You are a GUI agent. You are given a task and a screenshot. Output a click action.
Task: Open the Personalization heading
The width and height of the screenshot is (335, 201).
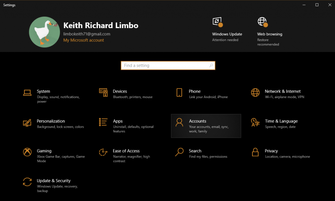[x=51, y=121]
